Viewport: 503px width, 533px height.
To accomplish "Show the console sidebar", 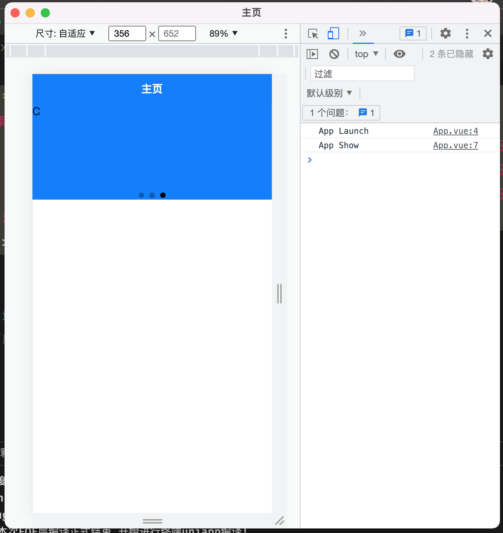I will coord(312,54).
